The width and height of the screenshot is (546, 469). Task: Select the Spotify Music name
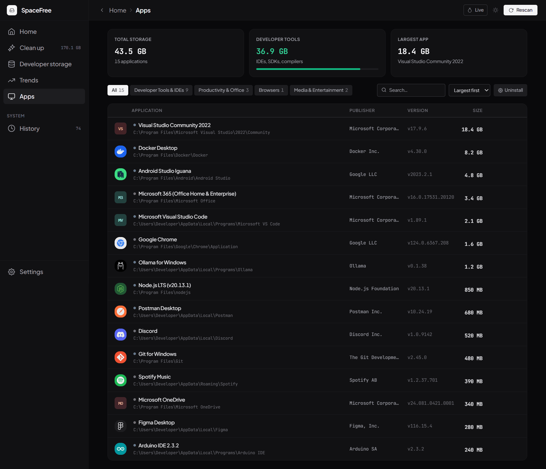tap(154, 377)
